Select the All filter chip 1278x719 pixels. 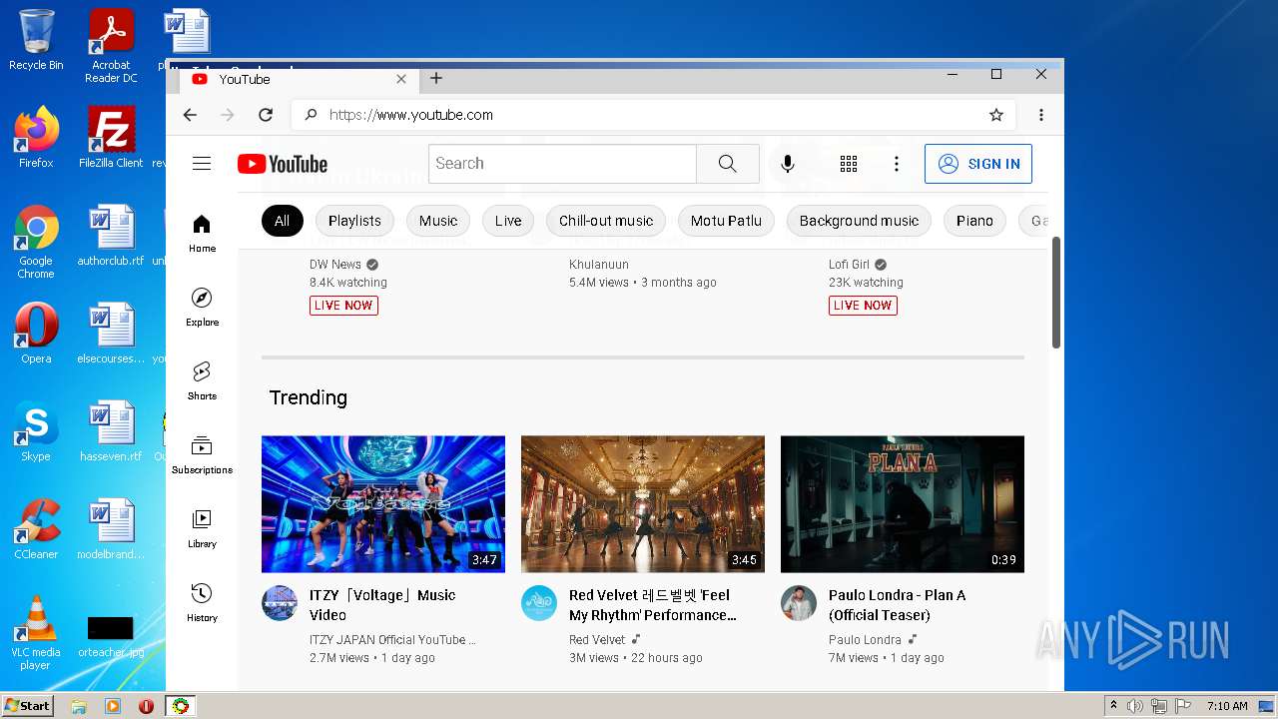(282, 221)
